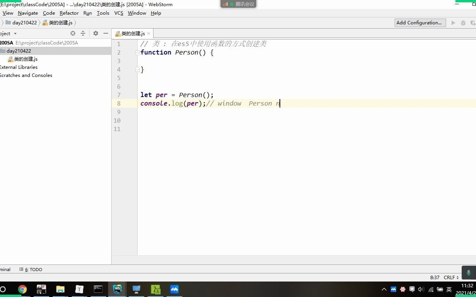Open Chrome from the taskbar
476x297 pixels.
pos(22,289)
